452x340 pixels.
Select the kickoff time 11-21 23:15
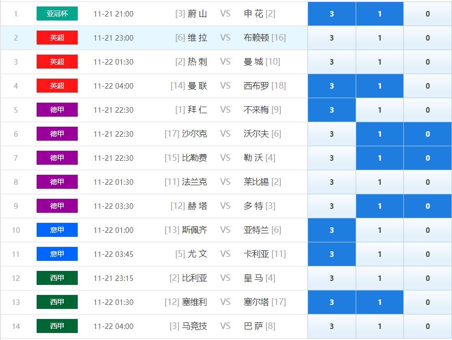click(x=113, y=278)
